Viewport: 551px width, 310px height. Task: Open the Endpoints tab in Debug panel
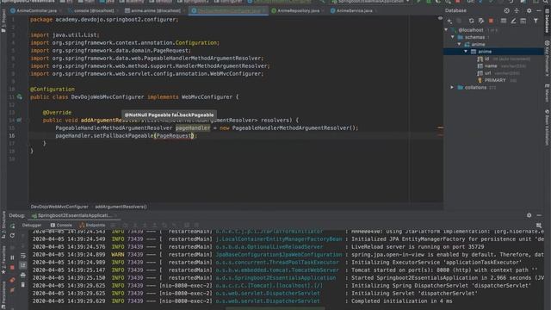point(92,226)
